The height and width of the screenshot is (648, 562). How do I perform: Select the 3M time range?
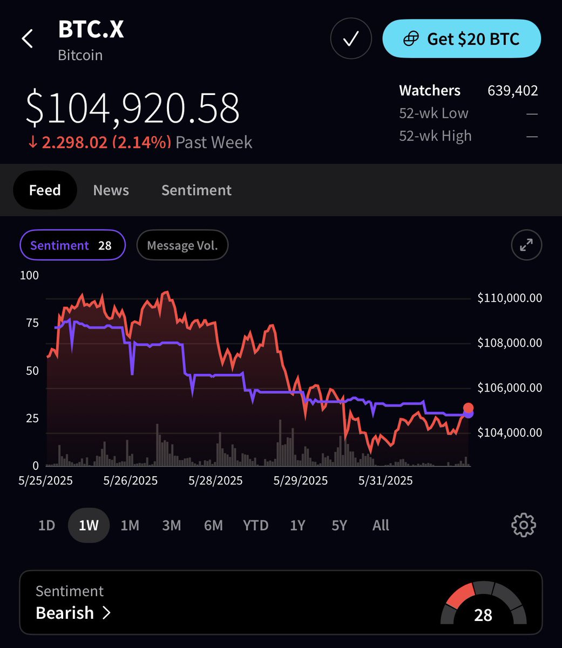click(172, 525)
